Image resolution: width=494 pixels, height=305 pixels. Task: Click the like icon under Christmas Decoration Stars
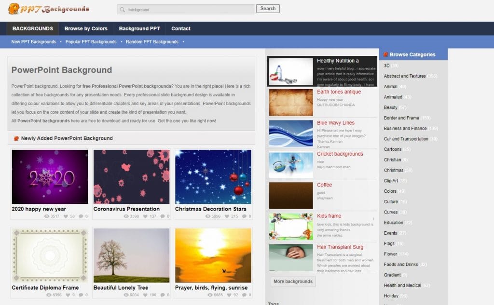(228, 216)
